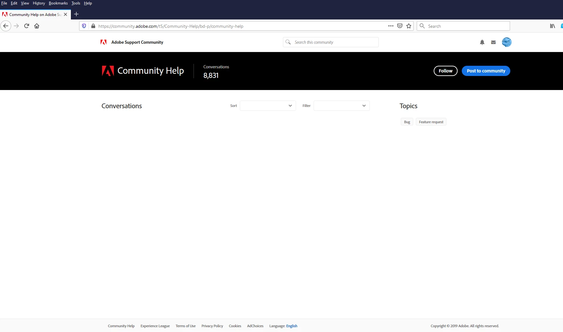Open the Sort dropdown
The width and height of the screenshot is (563, 332).
[x=268, y=106]
